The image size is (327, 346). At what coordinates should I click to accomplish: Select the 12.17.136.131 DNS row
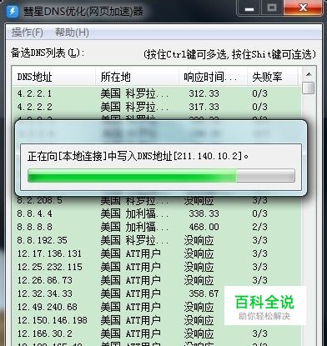pos(156,253)
